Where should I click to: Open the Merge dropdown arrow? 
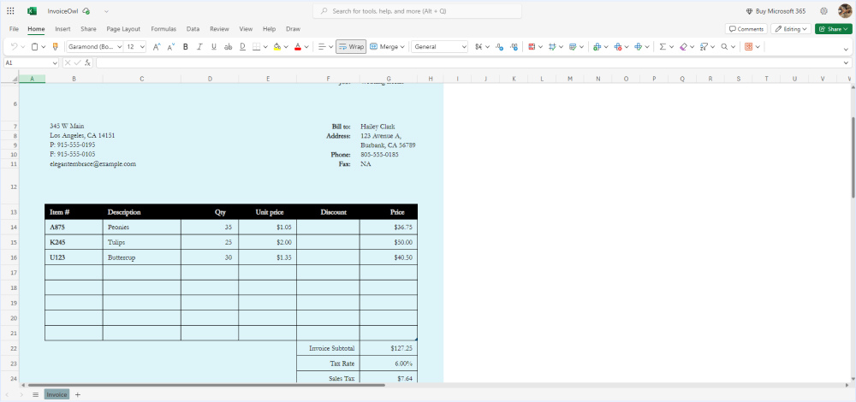point(403,47)
